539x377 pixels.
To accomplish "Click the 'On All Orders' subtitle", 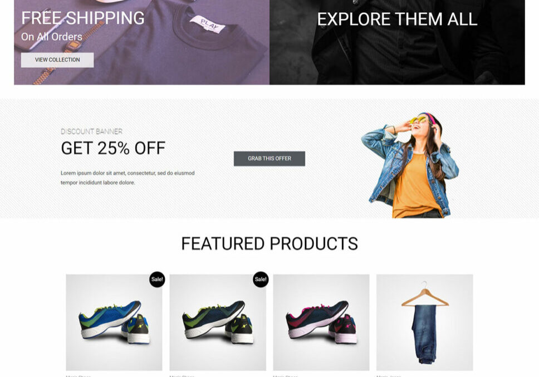I will click(x=52, y=37).
